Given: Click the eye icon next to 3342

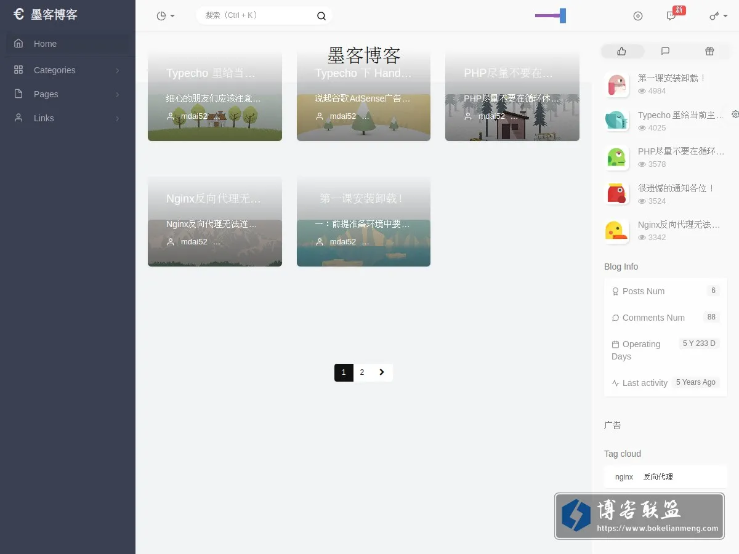Looking at the screenshot, I should click(x=642, y=238).
